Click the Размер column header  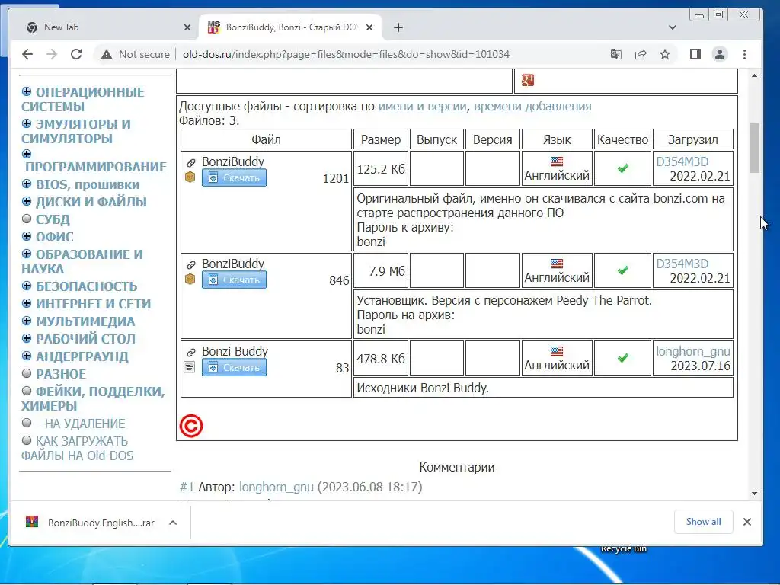[x=381, y=139]
